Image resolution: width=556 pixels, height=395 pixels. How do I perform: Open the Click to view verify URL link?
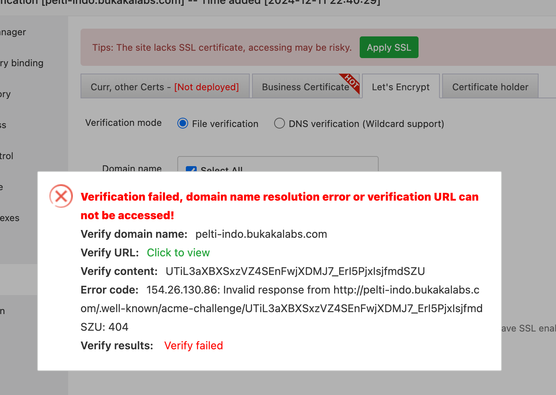(x=178, y=252)
